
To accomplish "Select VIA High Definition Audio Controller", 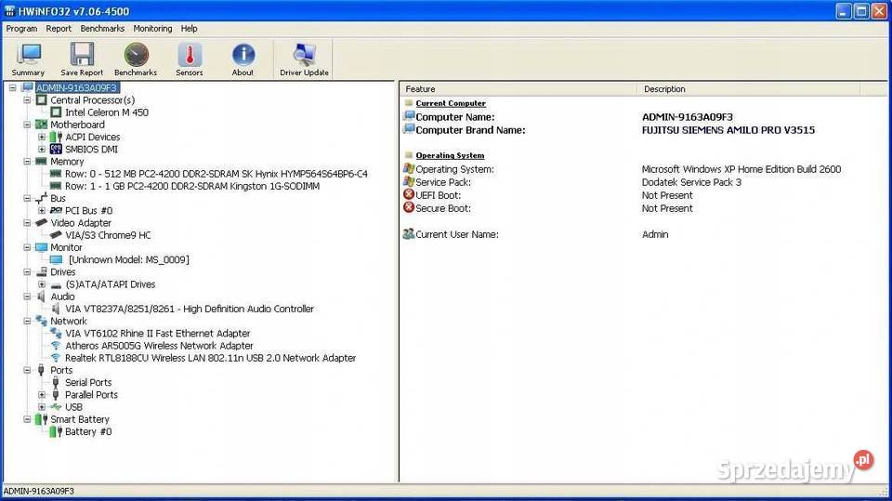I will point(190,310).
